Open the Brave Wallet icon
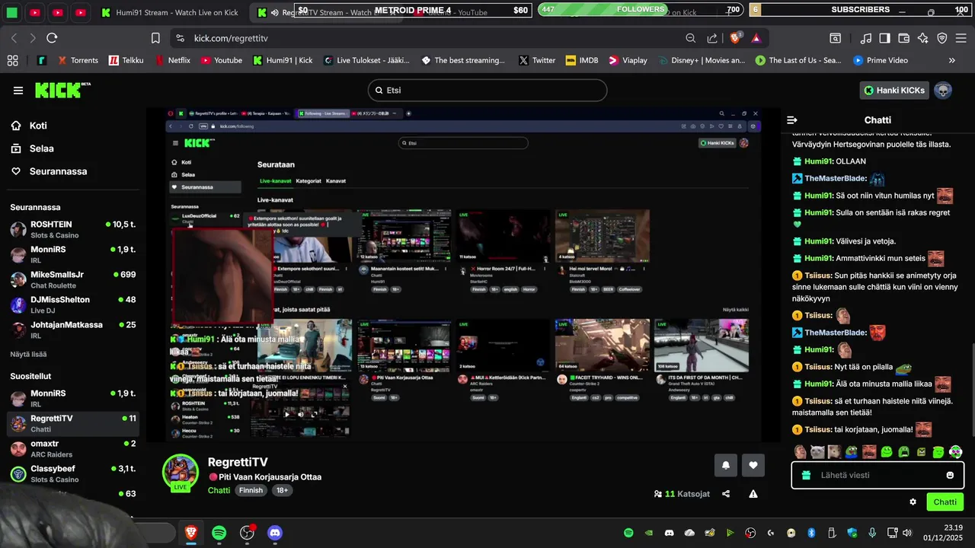The image size is (975, 548). coord(904,38)
